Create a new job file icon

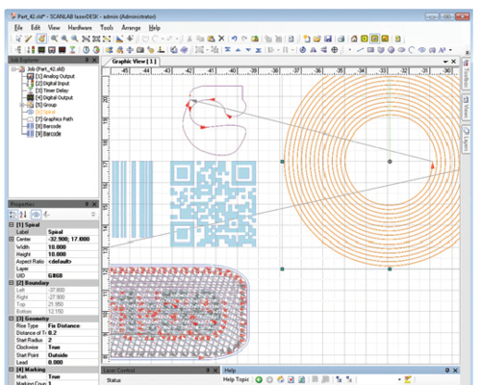coord(307,38)
